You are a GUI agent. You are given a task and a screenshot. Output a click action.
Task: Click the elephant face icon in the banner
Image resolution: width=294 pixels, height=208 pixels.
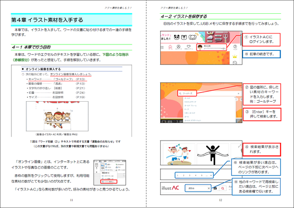click(192, 38)
